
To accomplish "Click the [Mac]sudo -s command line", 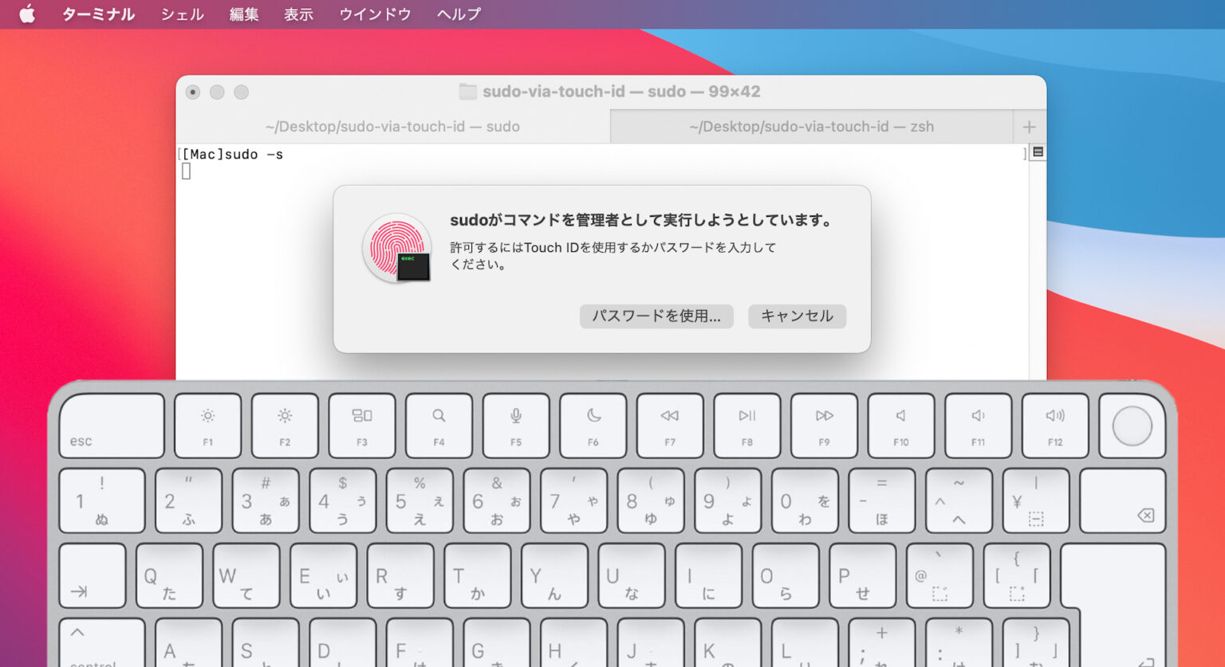I will coord(232,155).
